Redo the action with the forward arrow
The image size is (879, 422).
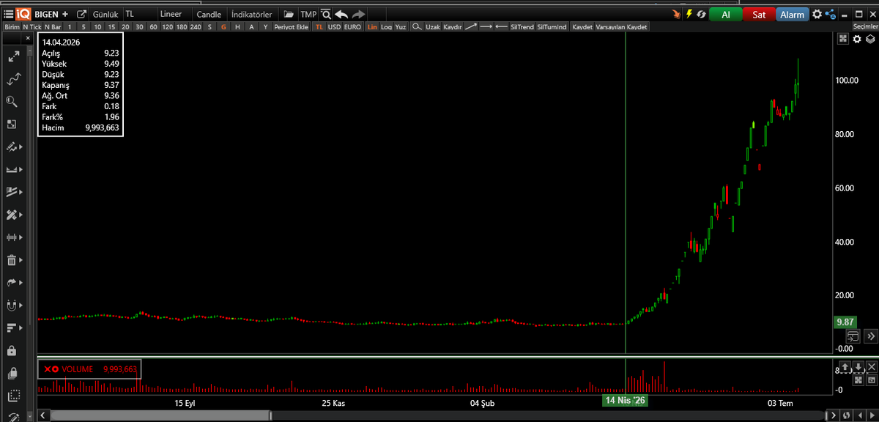coord(358,14)
